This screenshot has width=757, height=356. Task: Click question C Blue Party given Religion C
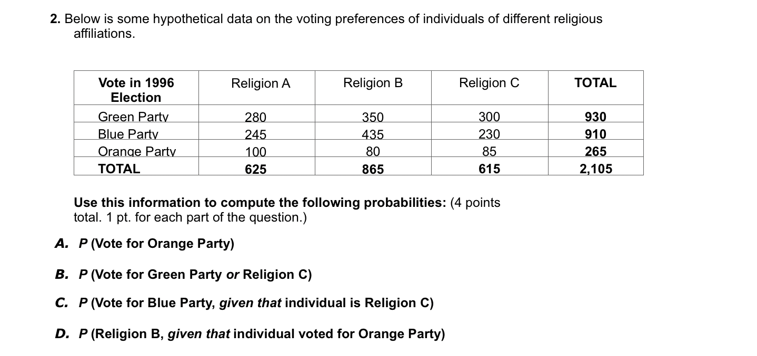pos(244,303)
